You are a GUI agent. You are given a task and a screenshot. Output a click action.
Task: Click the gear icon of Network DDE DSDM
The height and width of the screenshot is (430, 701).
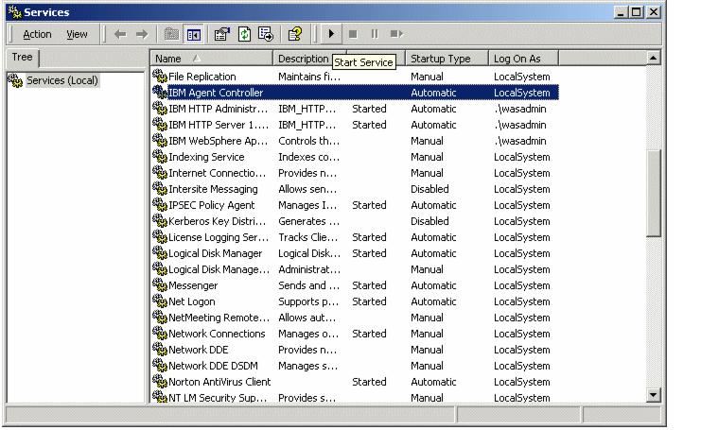(160, 366)
